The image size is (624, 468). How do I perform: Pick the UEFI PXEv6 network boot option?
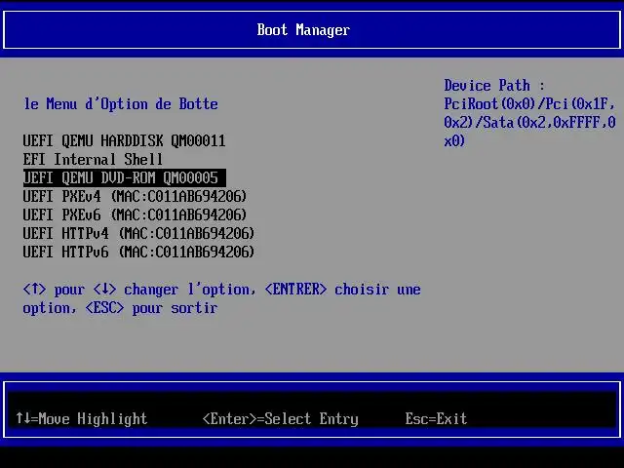click(135, 214)
